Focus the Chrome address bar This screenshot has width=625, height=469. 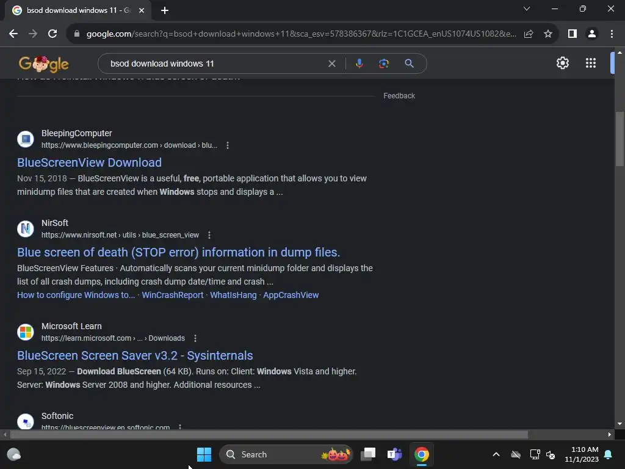coord(301,34)
